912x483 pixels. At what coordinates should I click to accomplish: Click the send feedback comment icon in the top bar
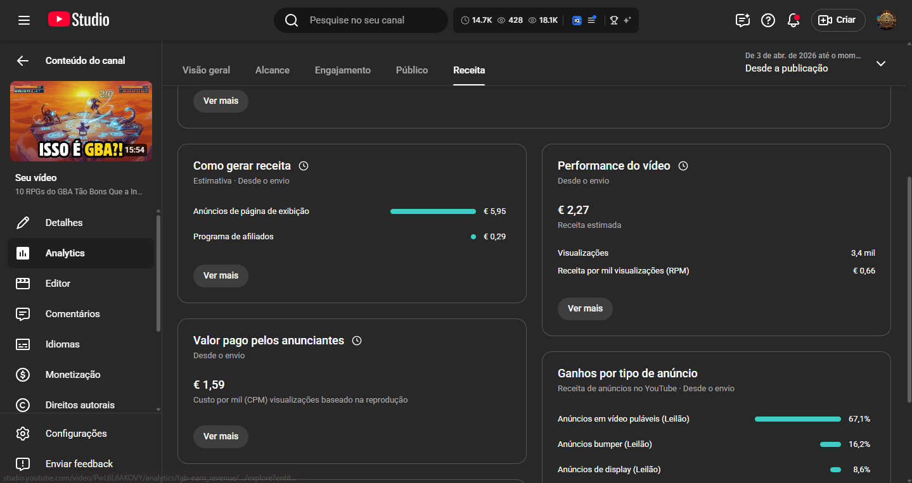click(x=742, y=20)
